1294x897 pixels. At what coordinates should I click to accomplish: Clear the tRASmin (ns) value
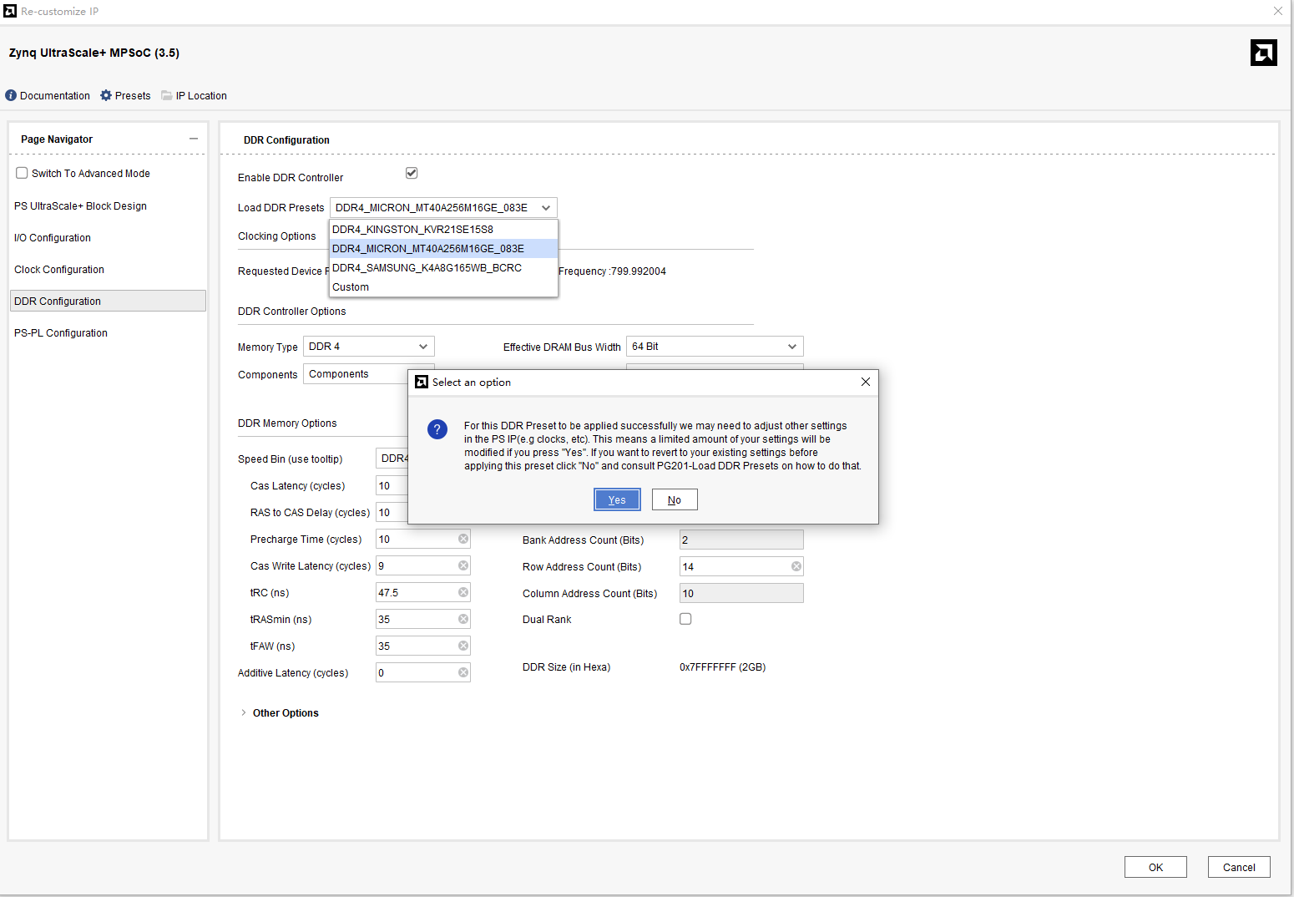click(463, 619)
